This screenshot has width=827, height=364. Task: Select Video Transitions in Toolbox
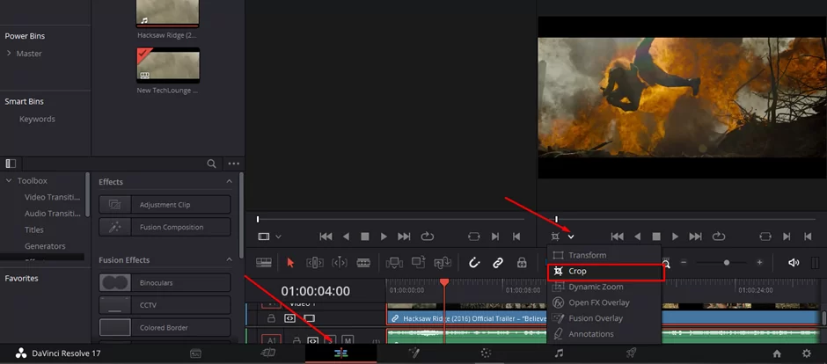click(x=52, y=197)
